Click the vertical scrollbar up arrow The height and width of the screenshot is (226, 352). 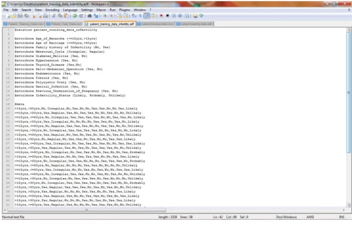(x=348, y=30)
